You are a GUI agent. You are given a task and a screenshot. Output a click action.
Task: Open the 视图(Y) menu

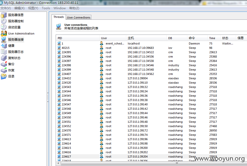tap(33, 8)
